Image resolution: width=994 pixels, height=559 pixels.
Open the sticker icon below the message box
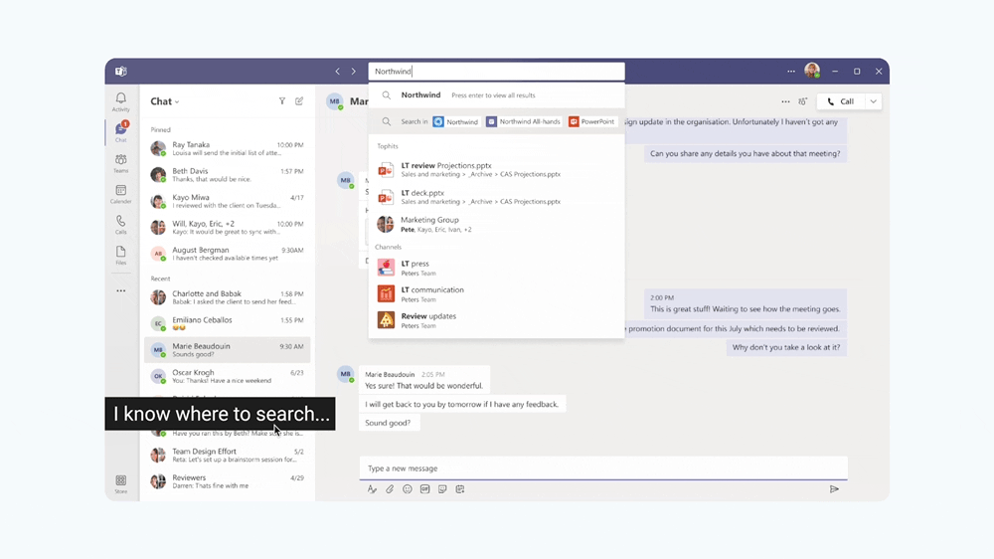click(442, 489)
